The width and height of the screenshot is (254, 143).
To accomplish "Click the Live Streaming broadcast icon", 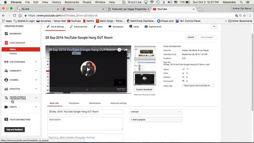I will pyautogui.click(x=6, y=62).
